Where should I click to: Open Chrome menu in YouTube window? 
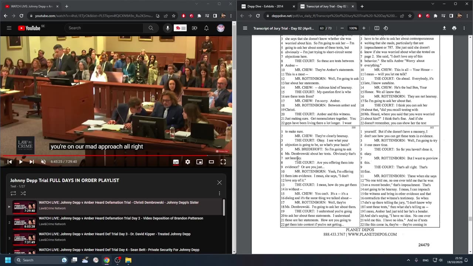tap(231, 16)
